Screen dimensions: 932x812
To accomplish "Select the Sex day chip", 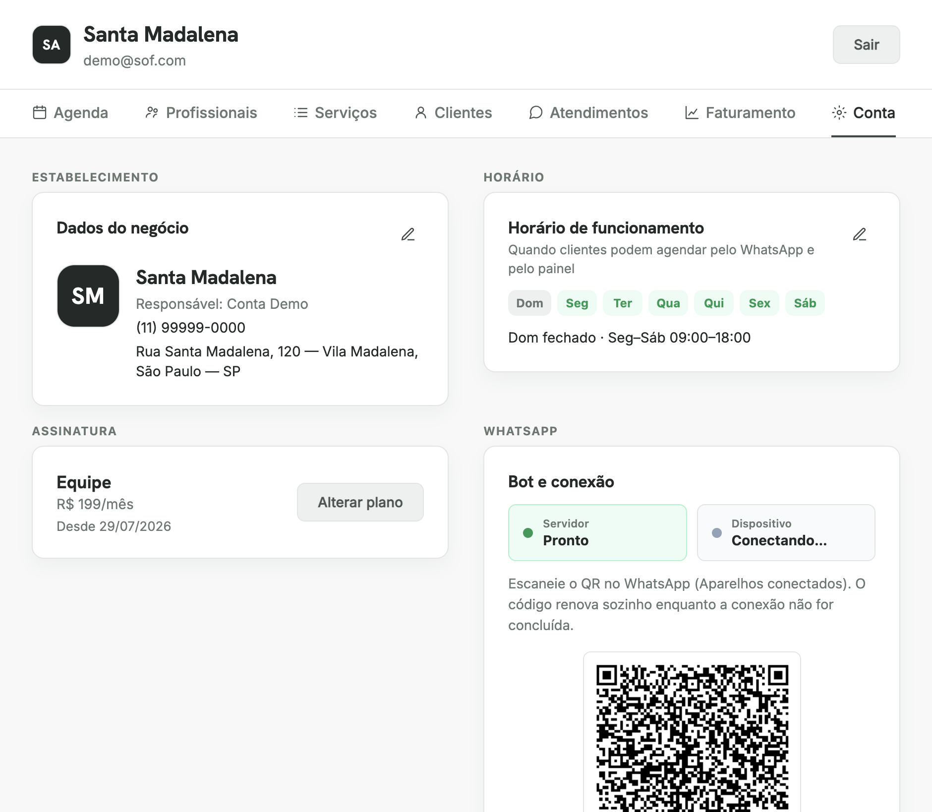I will tap(759, 303).
